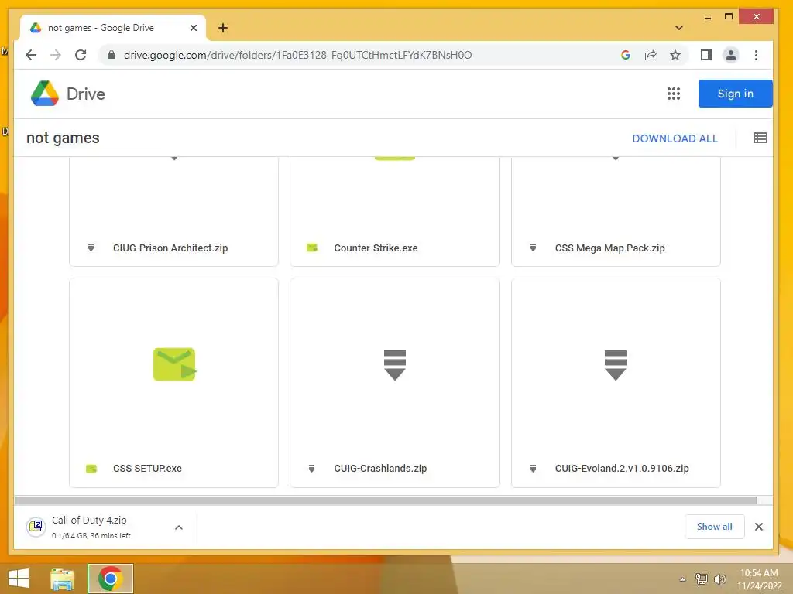Click small icon beside CIUG-Prison Architect.zip
Viewport: 793px width, 594px height.
91,247
